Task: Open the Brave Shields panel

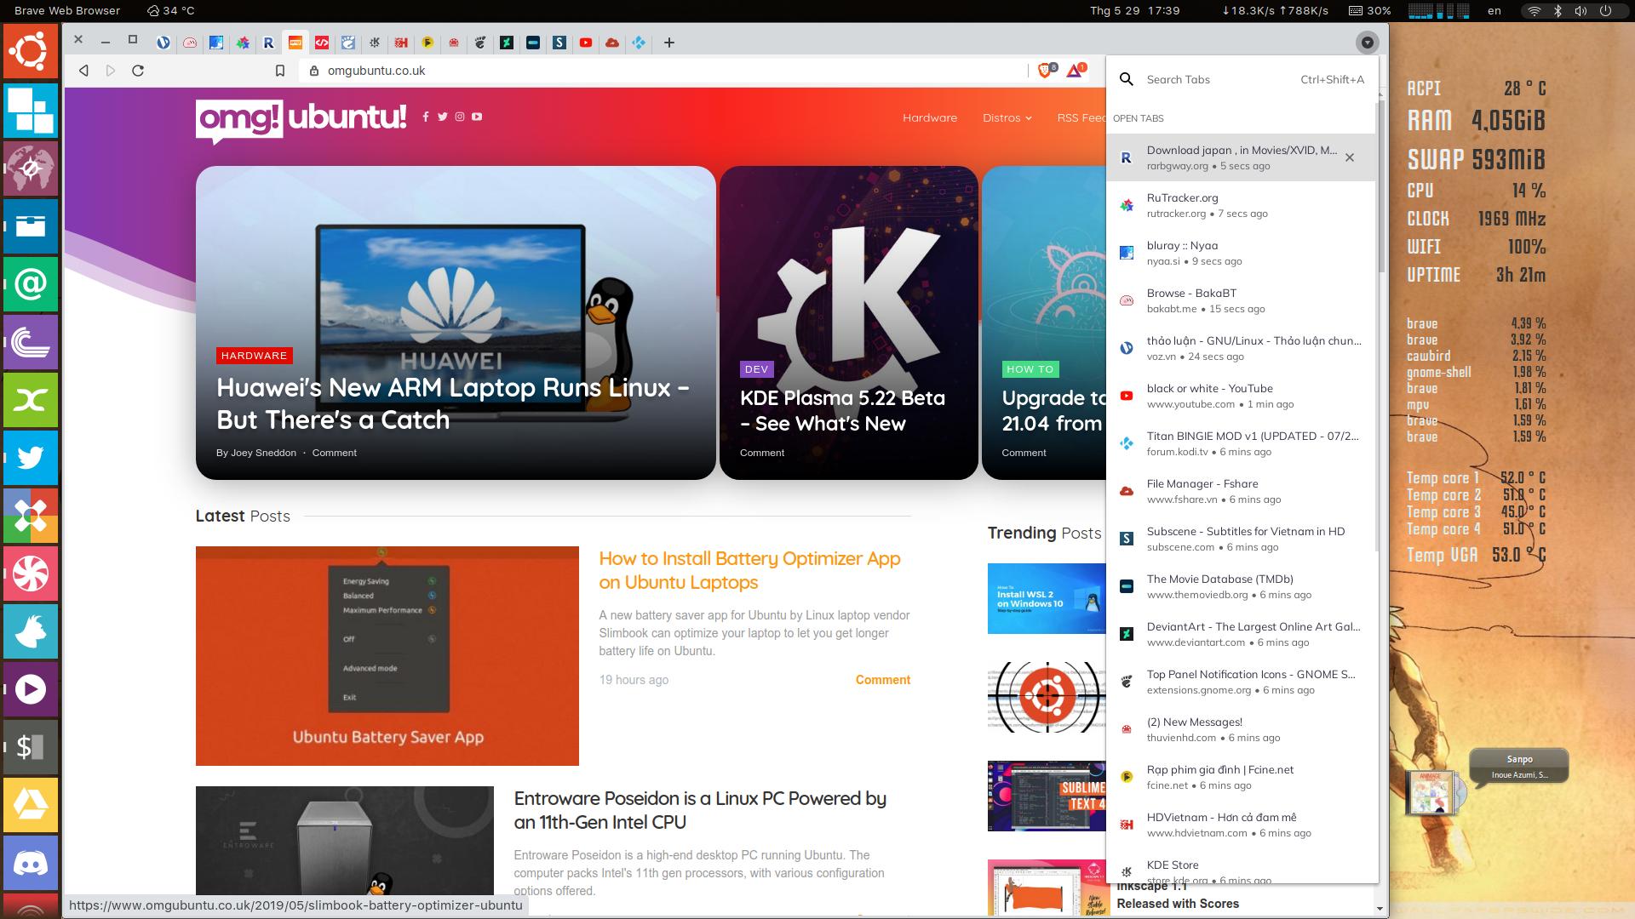Action: click(1047, 71)
